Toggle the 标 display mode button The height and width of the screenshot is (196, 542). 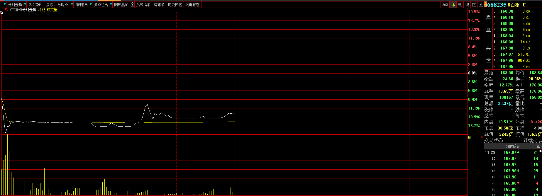tap(453, 5)
